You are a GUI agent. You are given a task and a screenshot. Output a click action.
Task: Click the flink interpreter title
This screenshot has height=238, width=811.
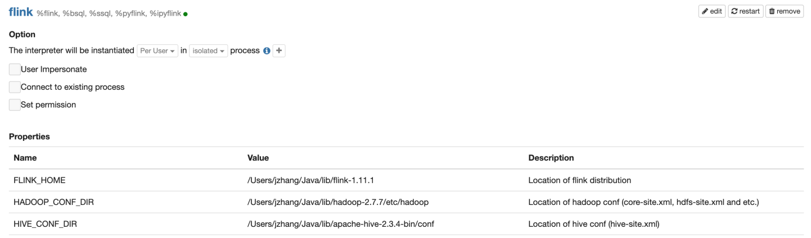21,12
